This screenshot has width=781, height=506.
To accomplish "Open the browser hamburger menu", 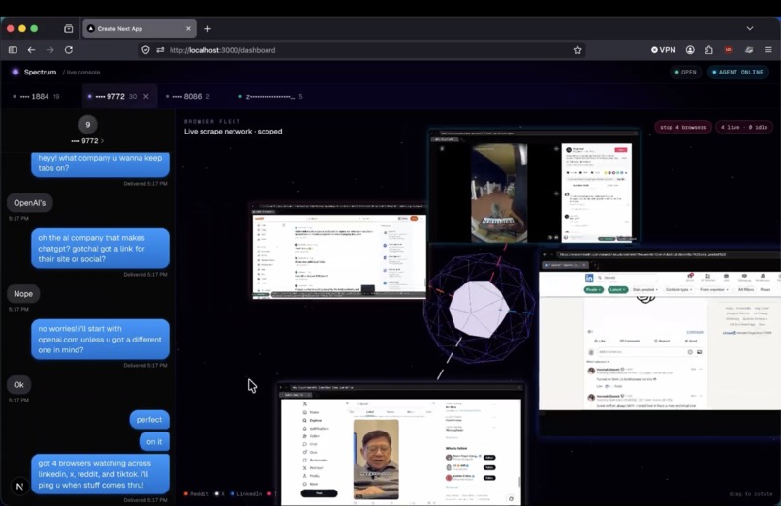I will tap(768, 50).
